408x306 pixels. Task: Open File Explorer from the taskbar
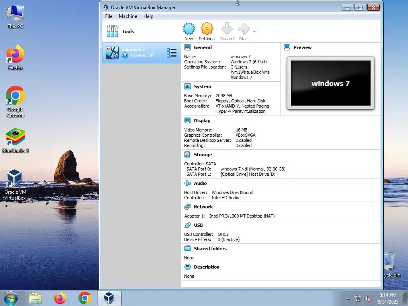35,298
